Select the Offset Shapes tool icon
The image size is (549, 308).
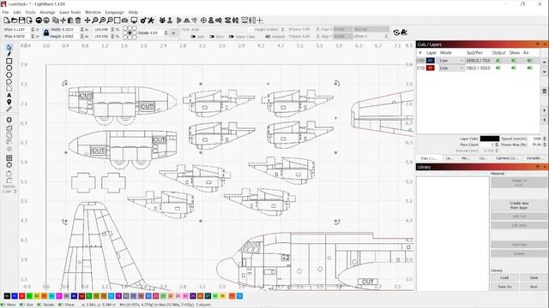point(9,120)
